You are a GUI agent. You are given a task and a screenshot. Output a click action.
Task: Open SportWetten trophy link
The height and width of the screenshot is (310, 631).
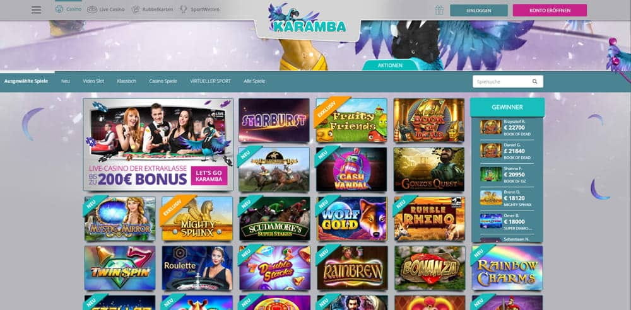point(199,9)
